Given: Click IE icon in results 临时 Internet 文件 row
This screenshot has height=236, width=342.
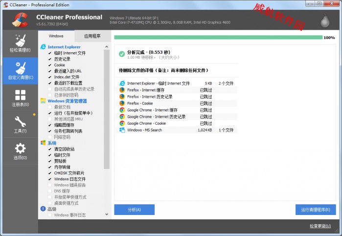Looking at the screenshot, I should (x=122, y=83).
